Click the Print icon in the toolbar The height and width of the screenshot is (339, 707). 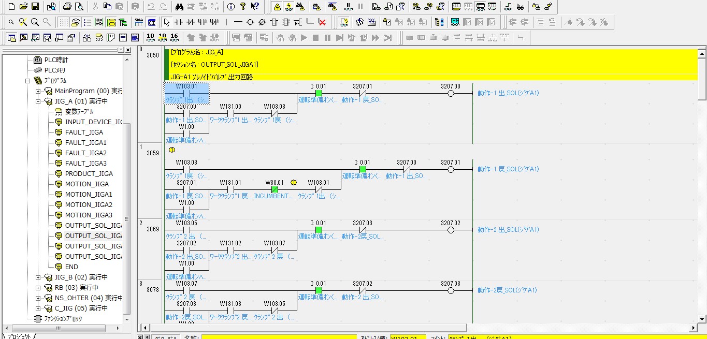(67, 6)
